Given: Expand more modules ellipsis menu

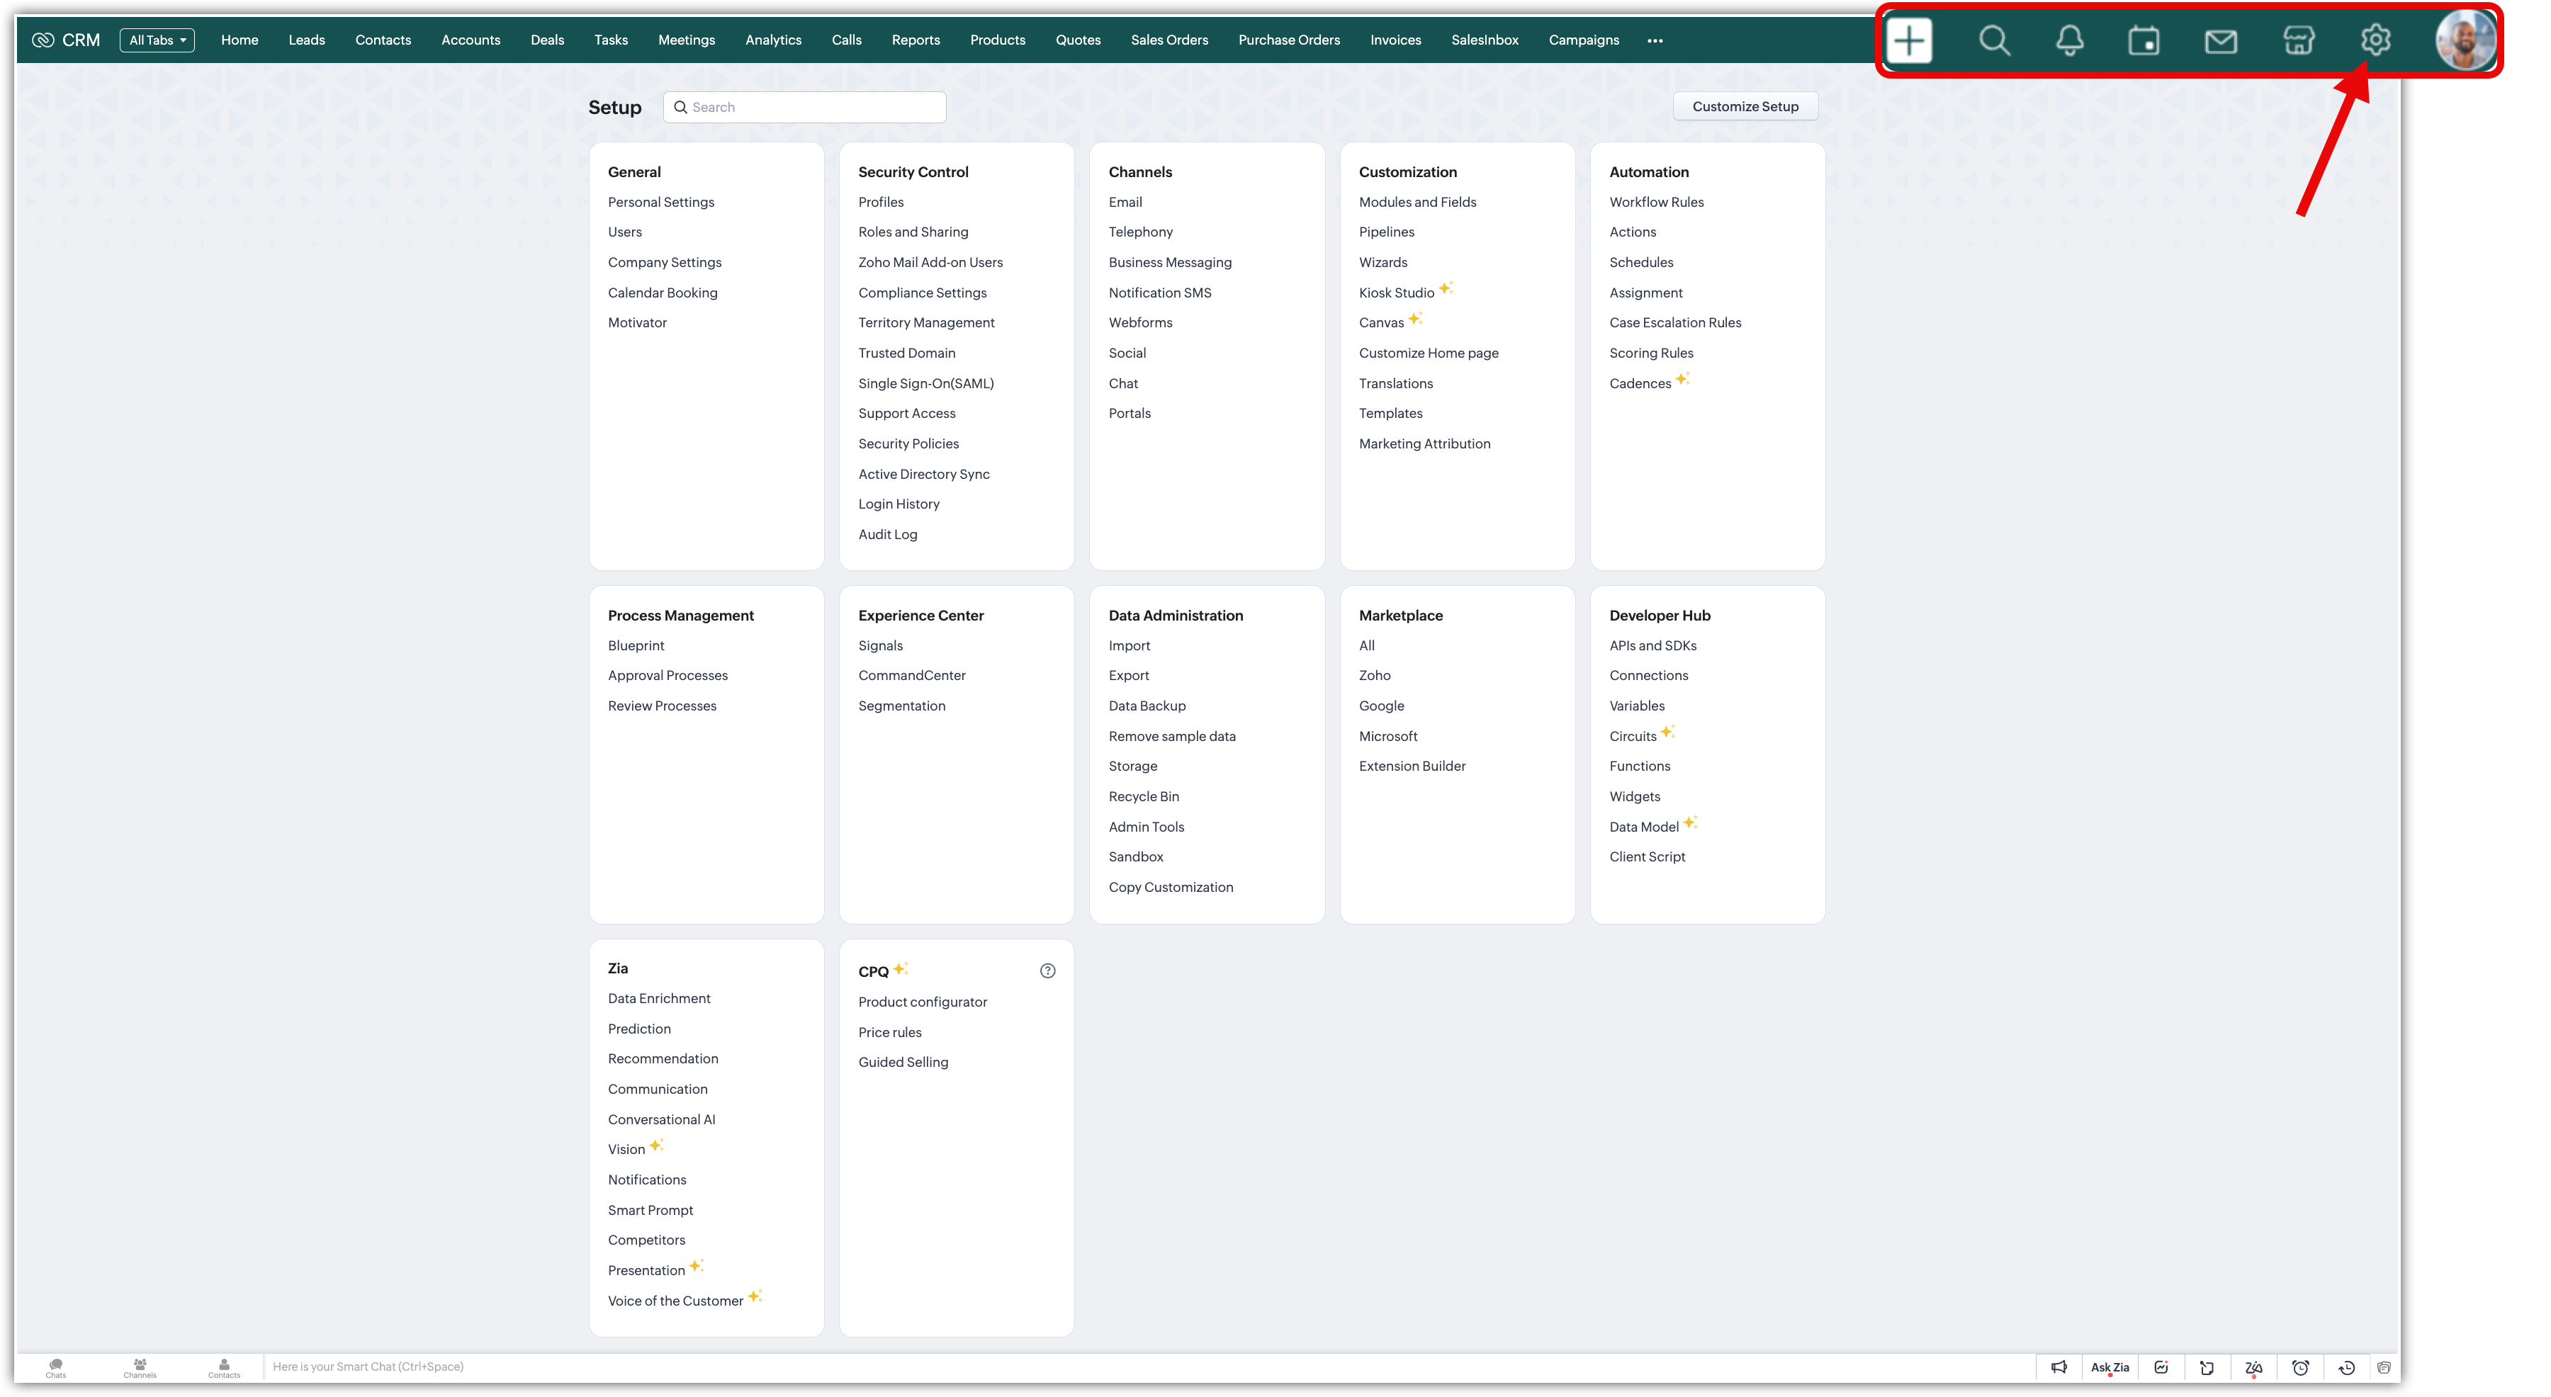Looking at the screenshot, I should click(x=1655, y=40).
